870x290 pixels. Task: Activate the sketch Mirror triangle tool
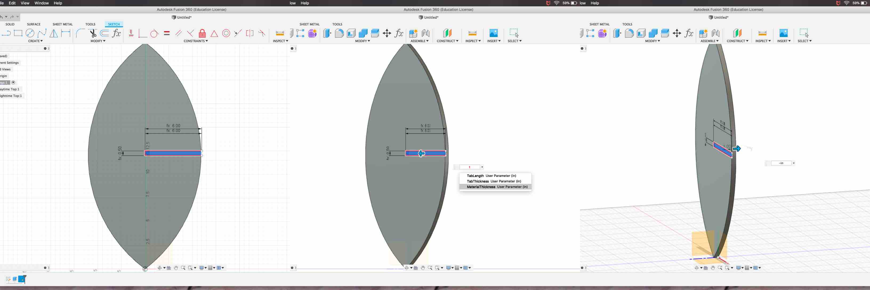[x=54, y=33]
